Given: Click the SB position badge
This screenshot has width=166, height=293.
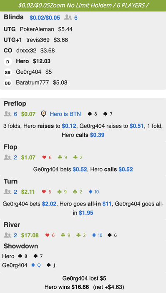Looking at the screenshot, I should pos(8,72).
